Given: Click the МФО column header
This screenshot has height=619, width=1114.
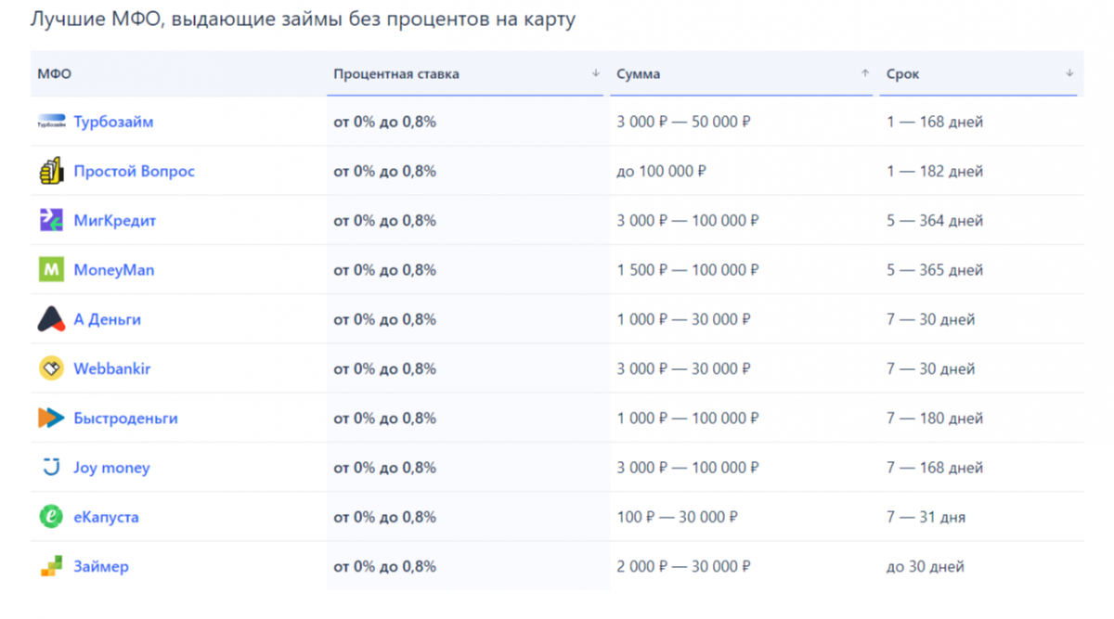Looking at the screenshot, I should tap(54, 74).
